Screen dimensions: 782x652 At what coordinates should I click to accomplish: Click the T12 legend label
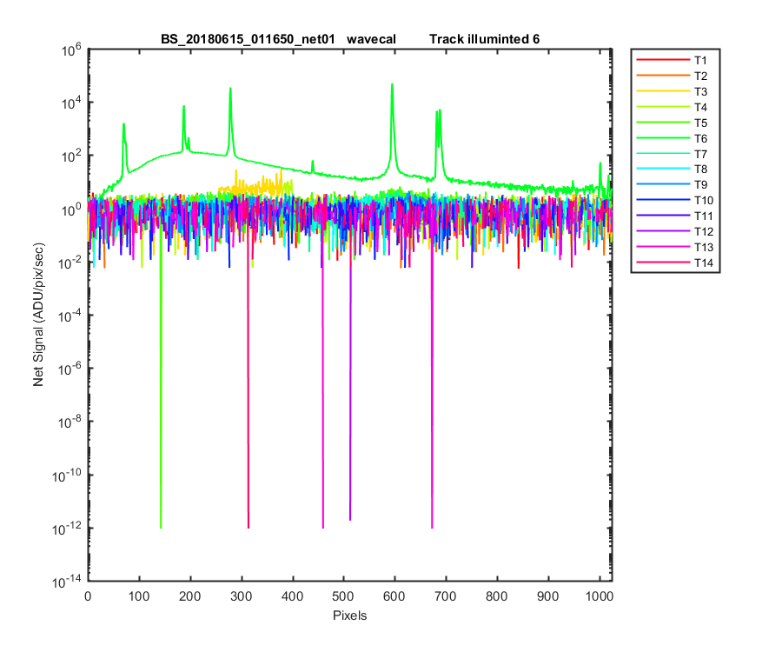(x=703, y=231)
